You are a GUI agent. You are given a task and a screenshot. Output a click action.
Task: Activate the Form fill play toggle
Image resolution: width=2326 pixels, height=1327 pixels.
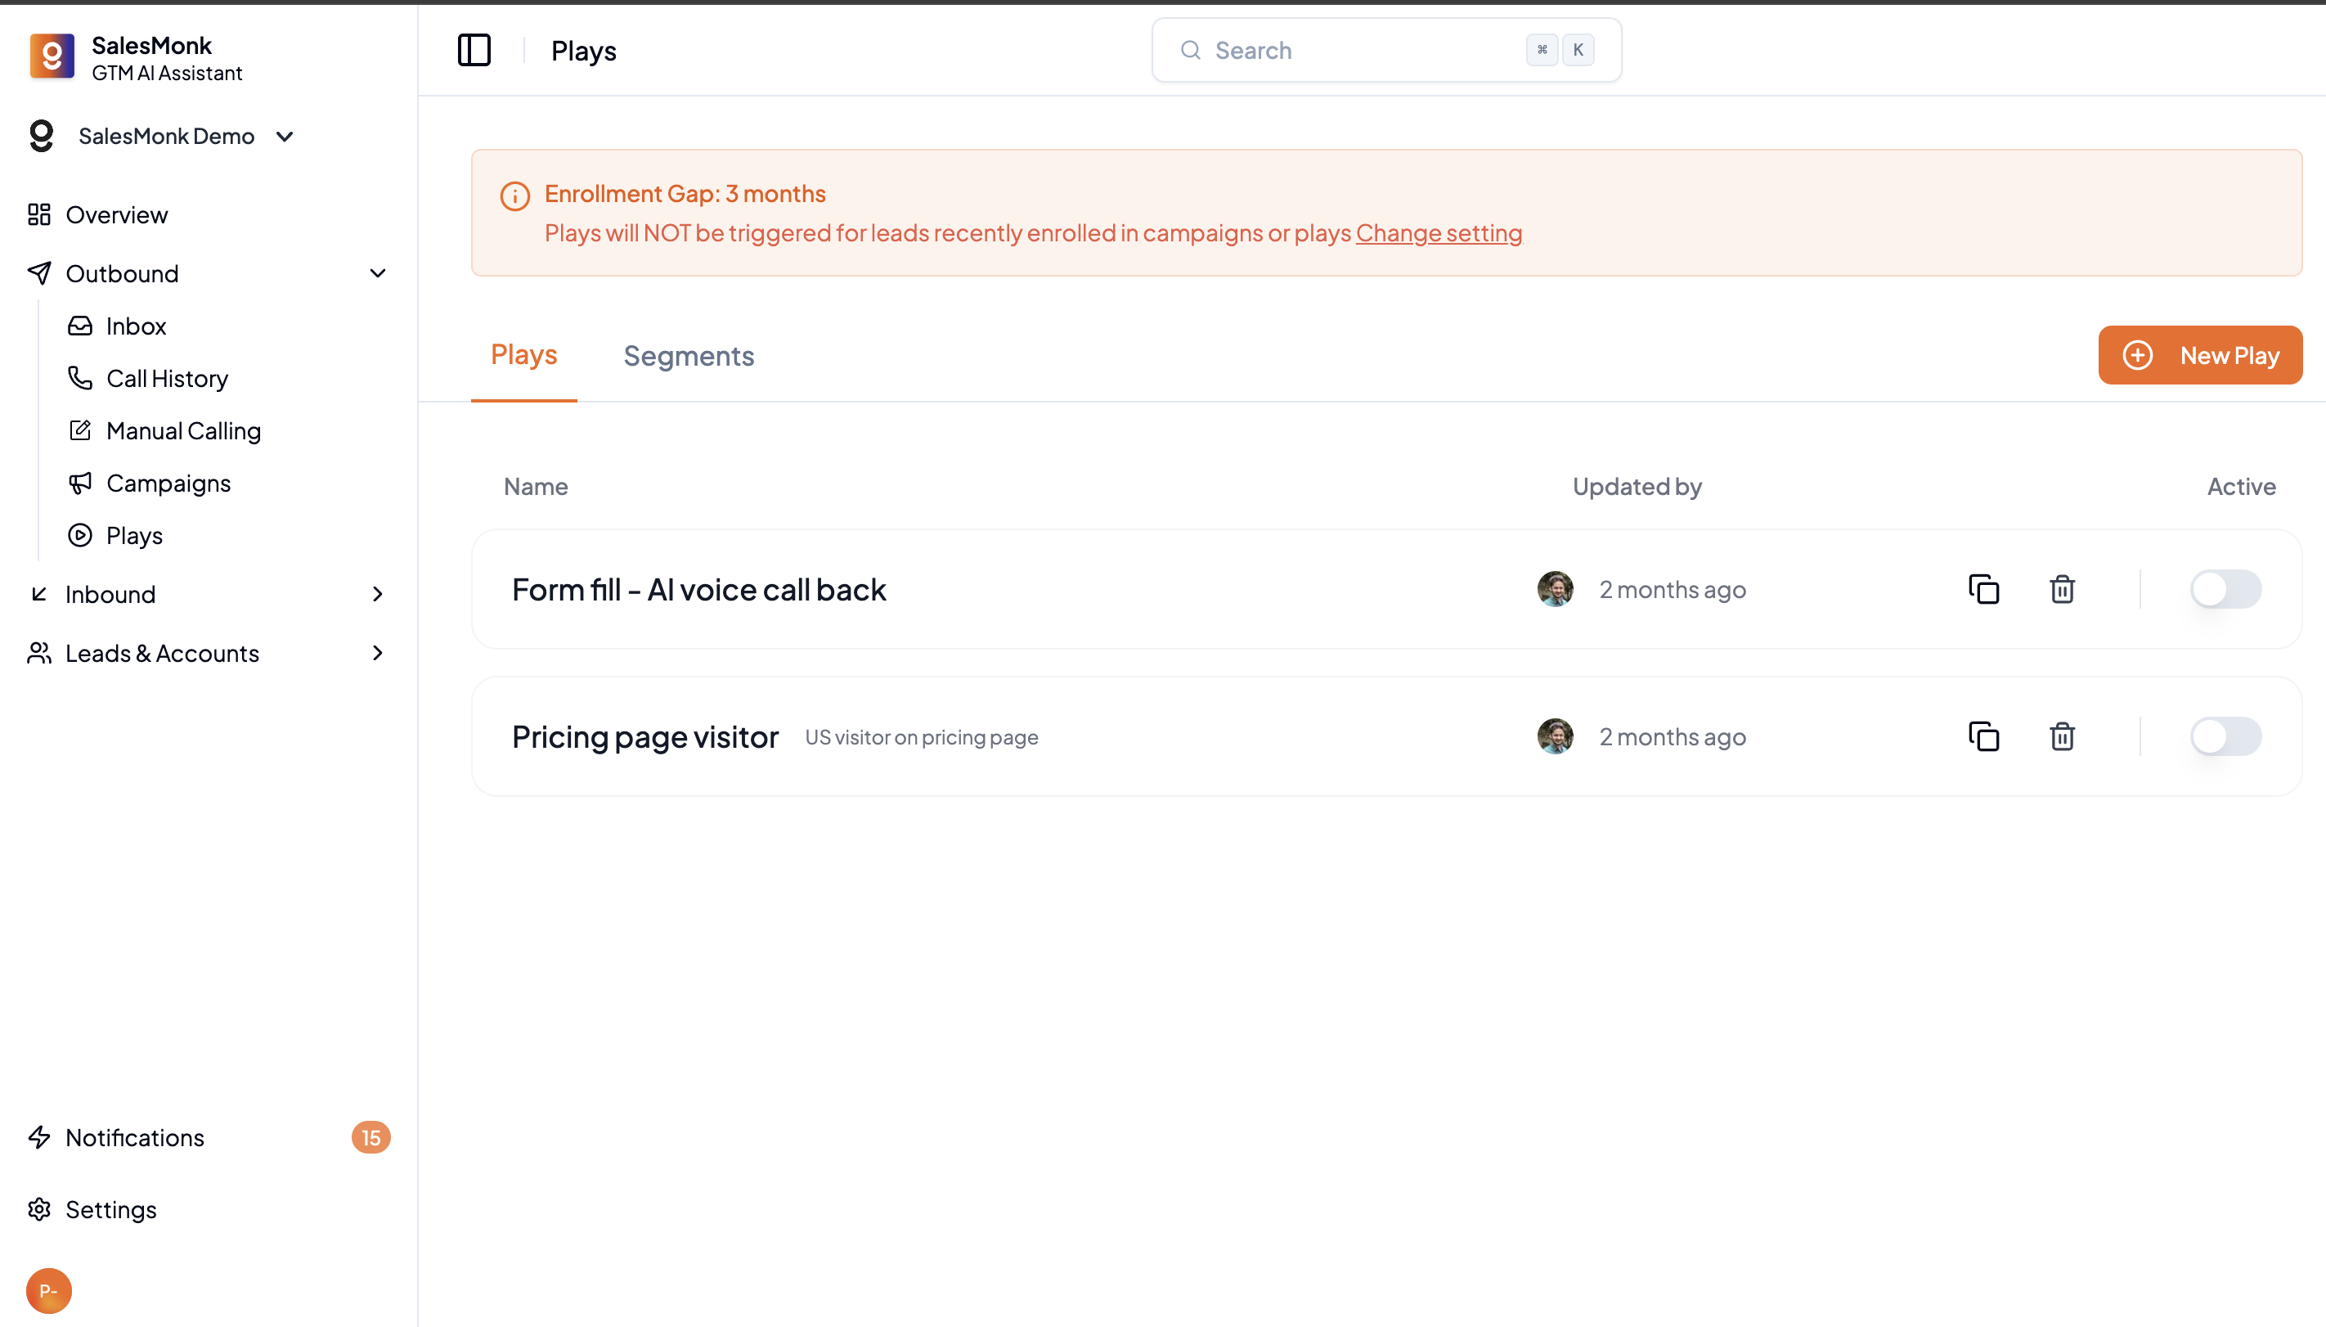pos(2224,589)
